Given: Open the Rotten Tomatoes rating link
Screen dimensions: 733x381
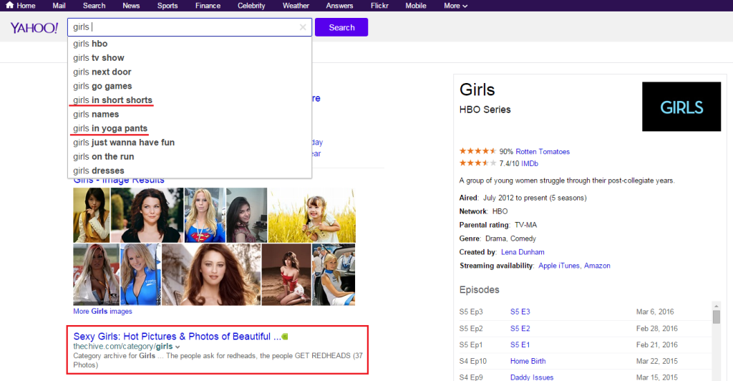Looking at the screenshot, I should [543, 152].
